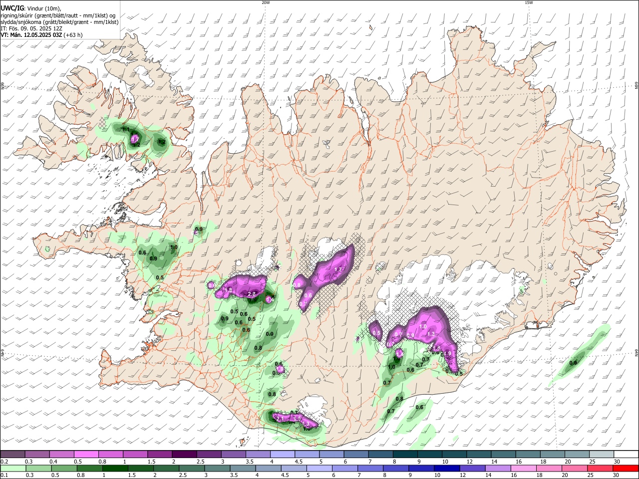Click the 15W longitude label
Viewport: 639px width, 479px height.
coord(529,2)
